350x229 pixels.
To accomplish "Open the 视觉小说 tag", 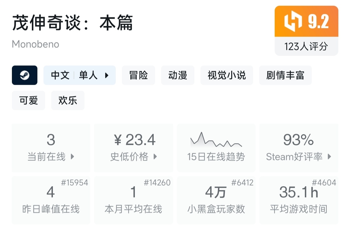I will coord(227,75).
